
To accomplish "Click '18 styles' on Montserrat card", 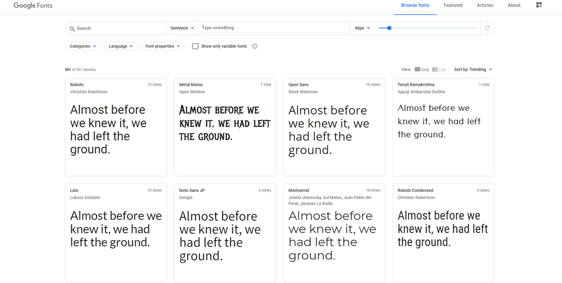I will click(x=373, y=190).
